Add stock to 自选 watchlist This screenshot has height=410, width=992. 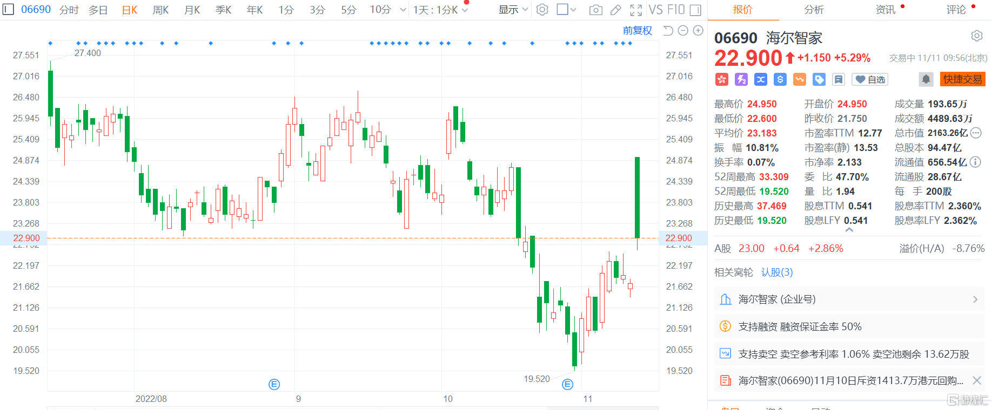(870, 79)
